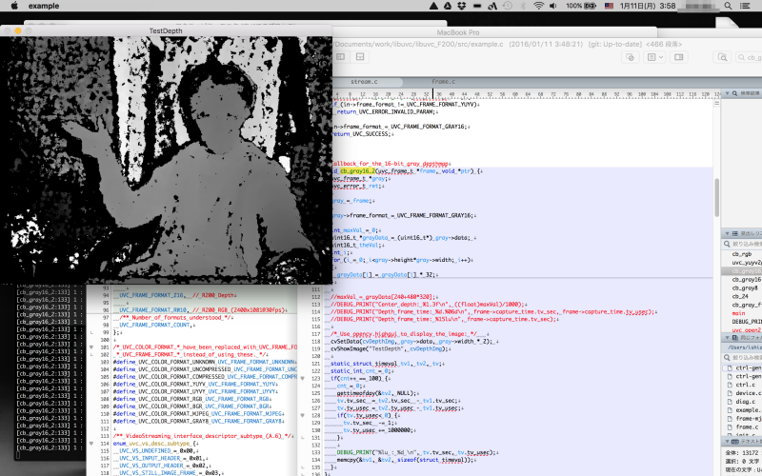The height and width of the screenshot is (476, 762).
Task: Open the Wi-Fi status menu
Action: 538,6
